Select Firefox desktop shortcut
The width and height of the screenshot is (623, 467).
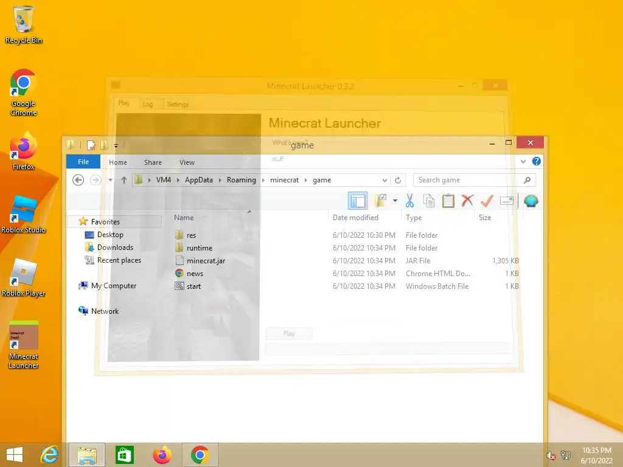(x=24, y=151)
